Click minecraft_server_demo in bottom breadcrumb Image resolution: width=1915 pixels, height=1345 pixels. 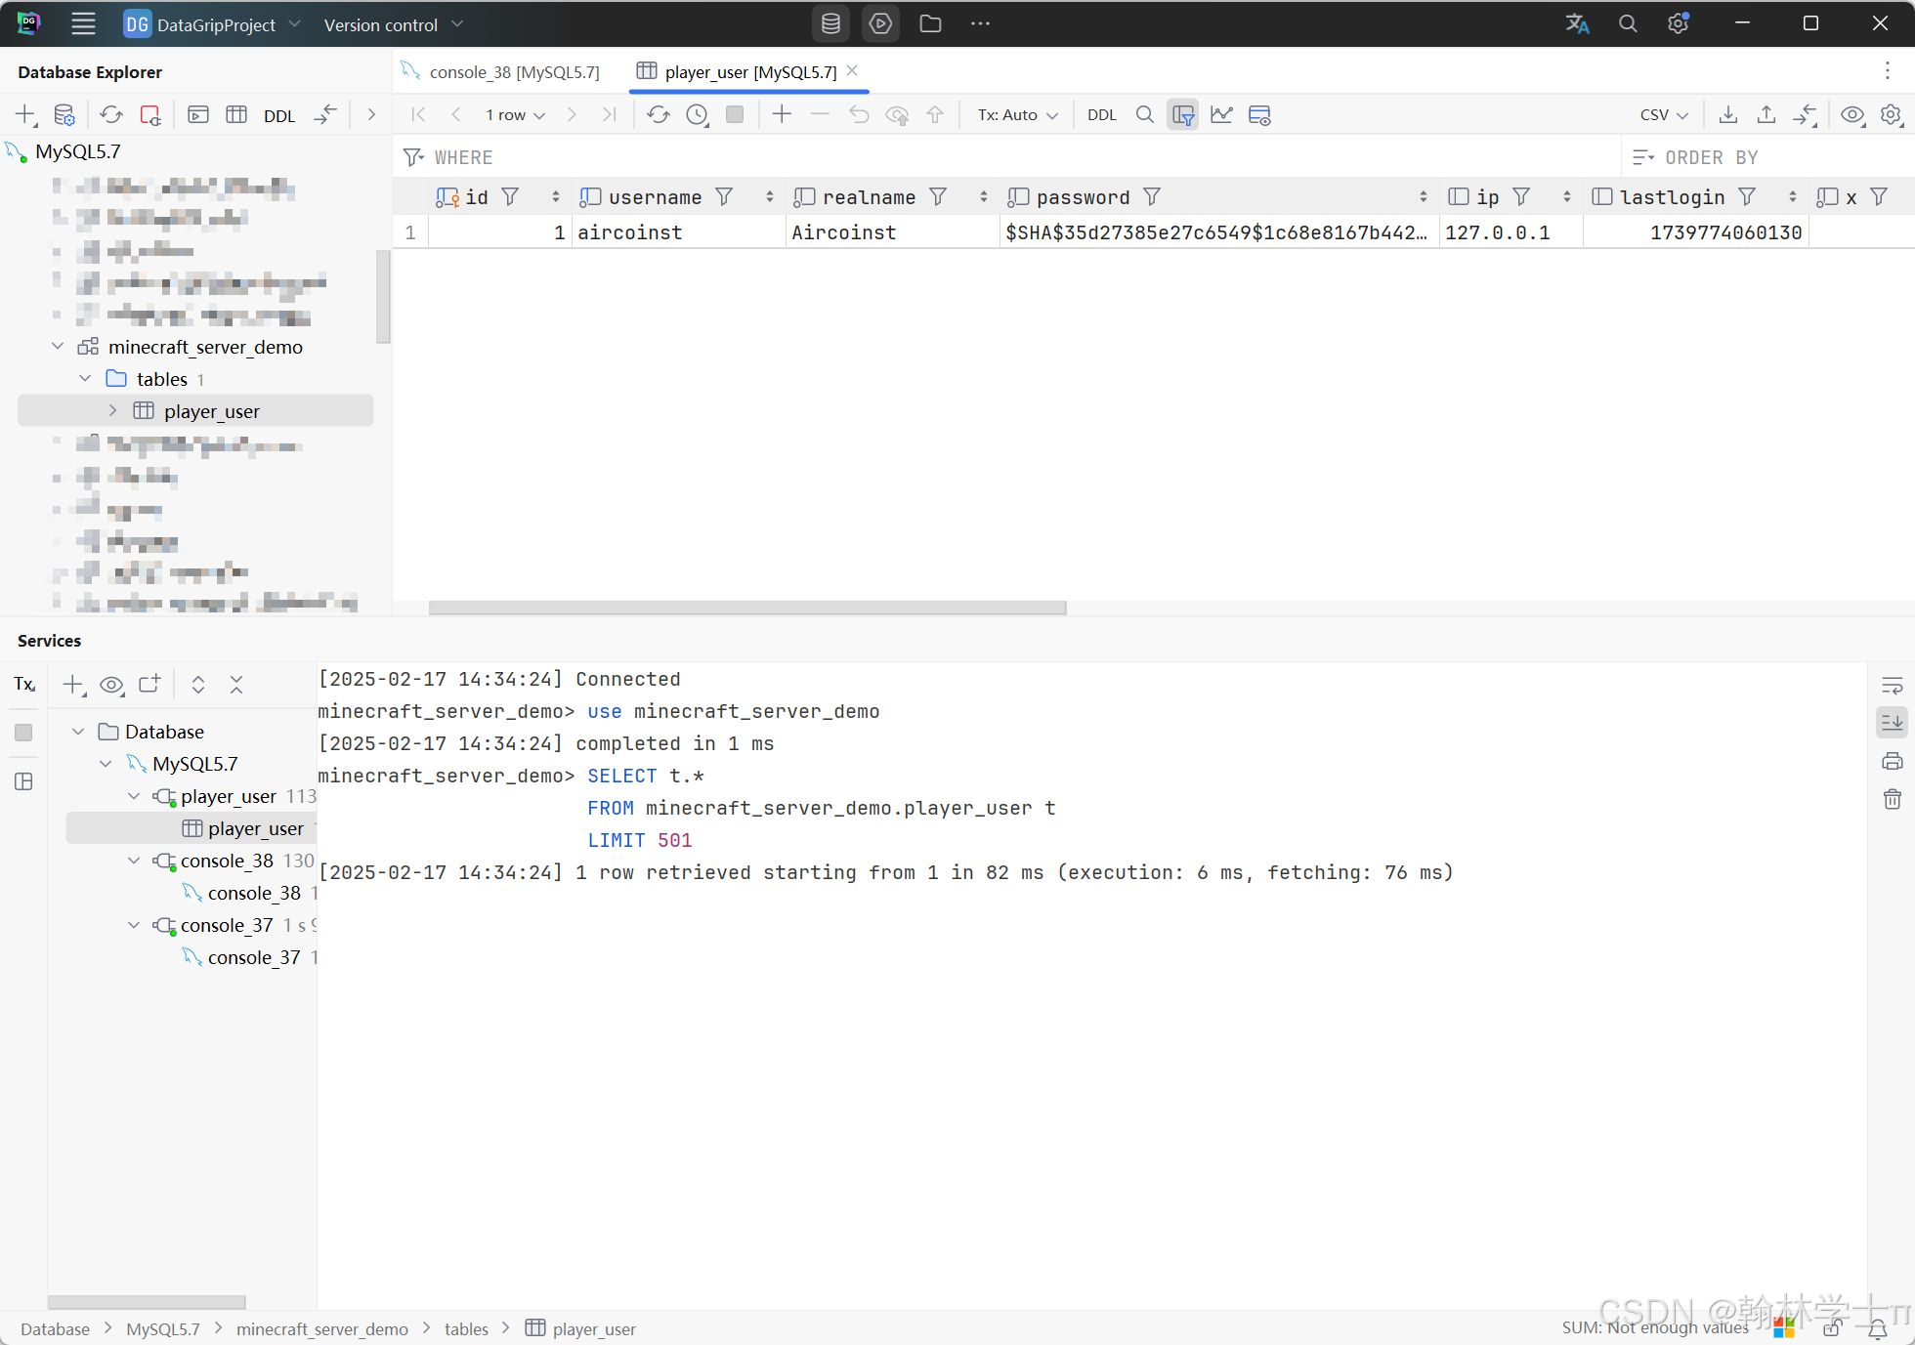point(322,1328)
